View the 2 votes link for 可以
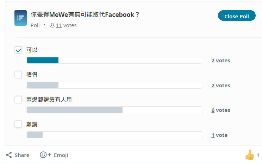The height and width of the screenshot is (164, 262). click(x=221, y=61)
